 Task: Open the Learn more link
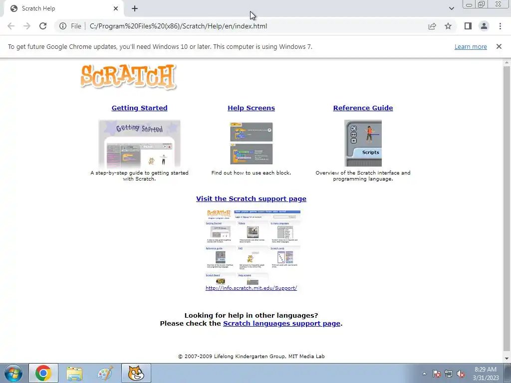pos(471,46)
